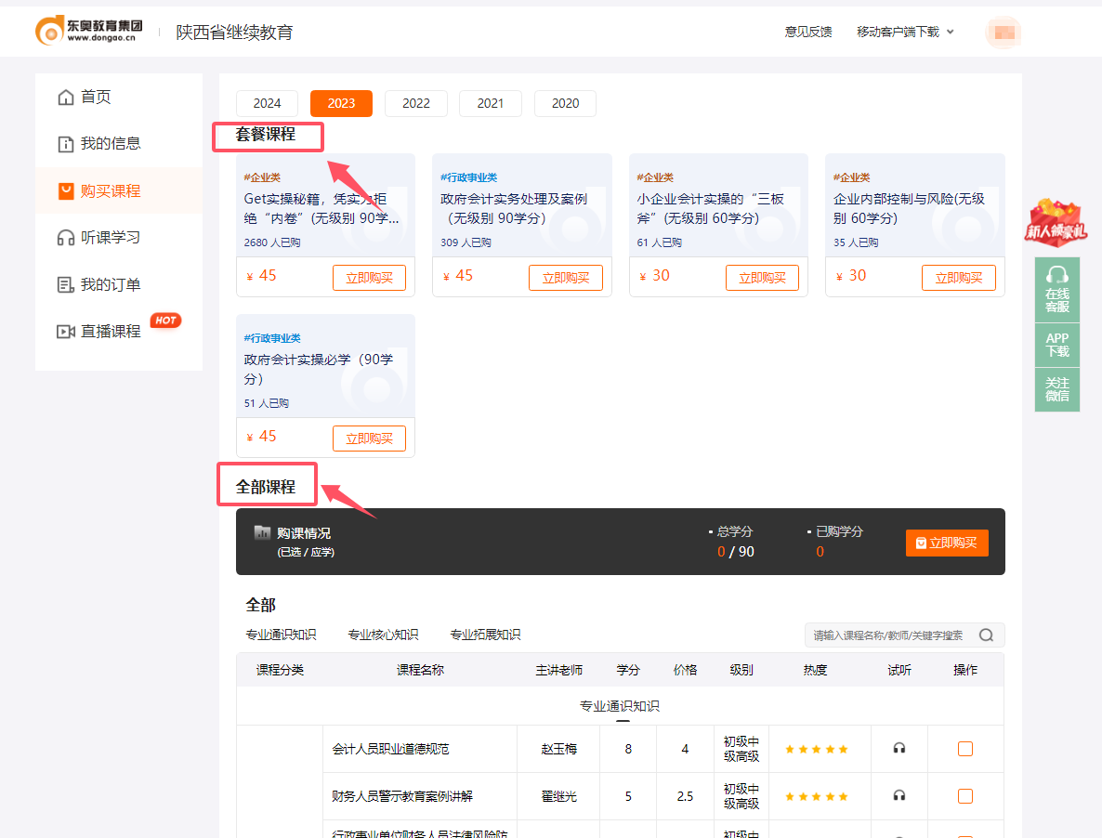Viewport: 1102px width, 838px height.
Task: Select the checkbox for 财务人员警示教育案例讲解
Action: 965,795
